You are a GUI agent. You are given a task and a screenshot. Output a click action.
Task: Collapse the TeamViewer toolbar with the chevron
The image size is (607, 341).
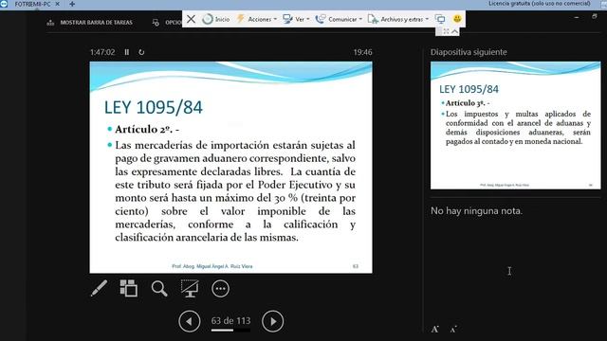click(x=455, y=31)
